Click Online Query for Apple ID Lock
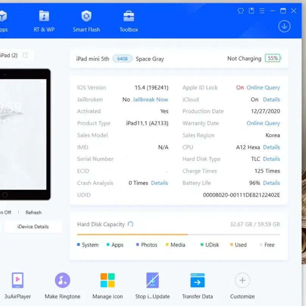 (x=263, y=87)
